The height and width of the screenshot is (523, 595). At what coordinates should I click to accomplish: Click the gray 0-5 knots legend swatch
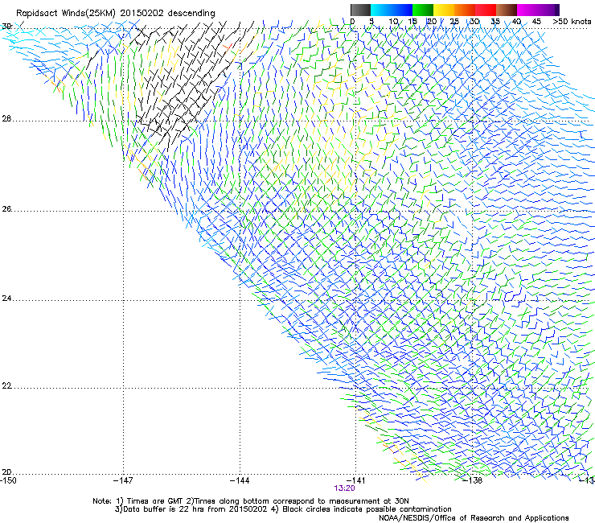(x=360, y=10)
